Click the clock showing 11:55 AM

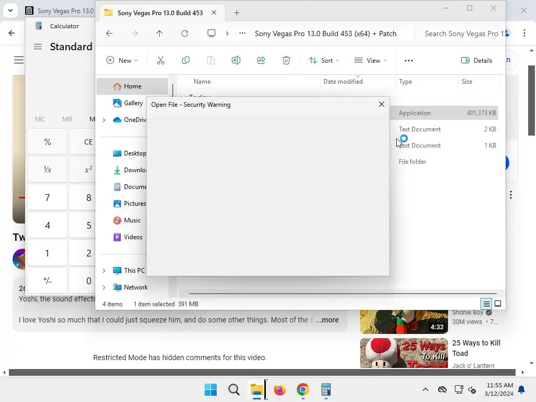coord(499,385)
